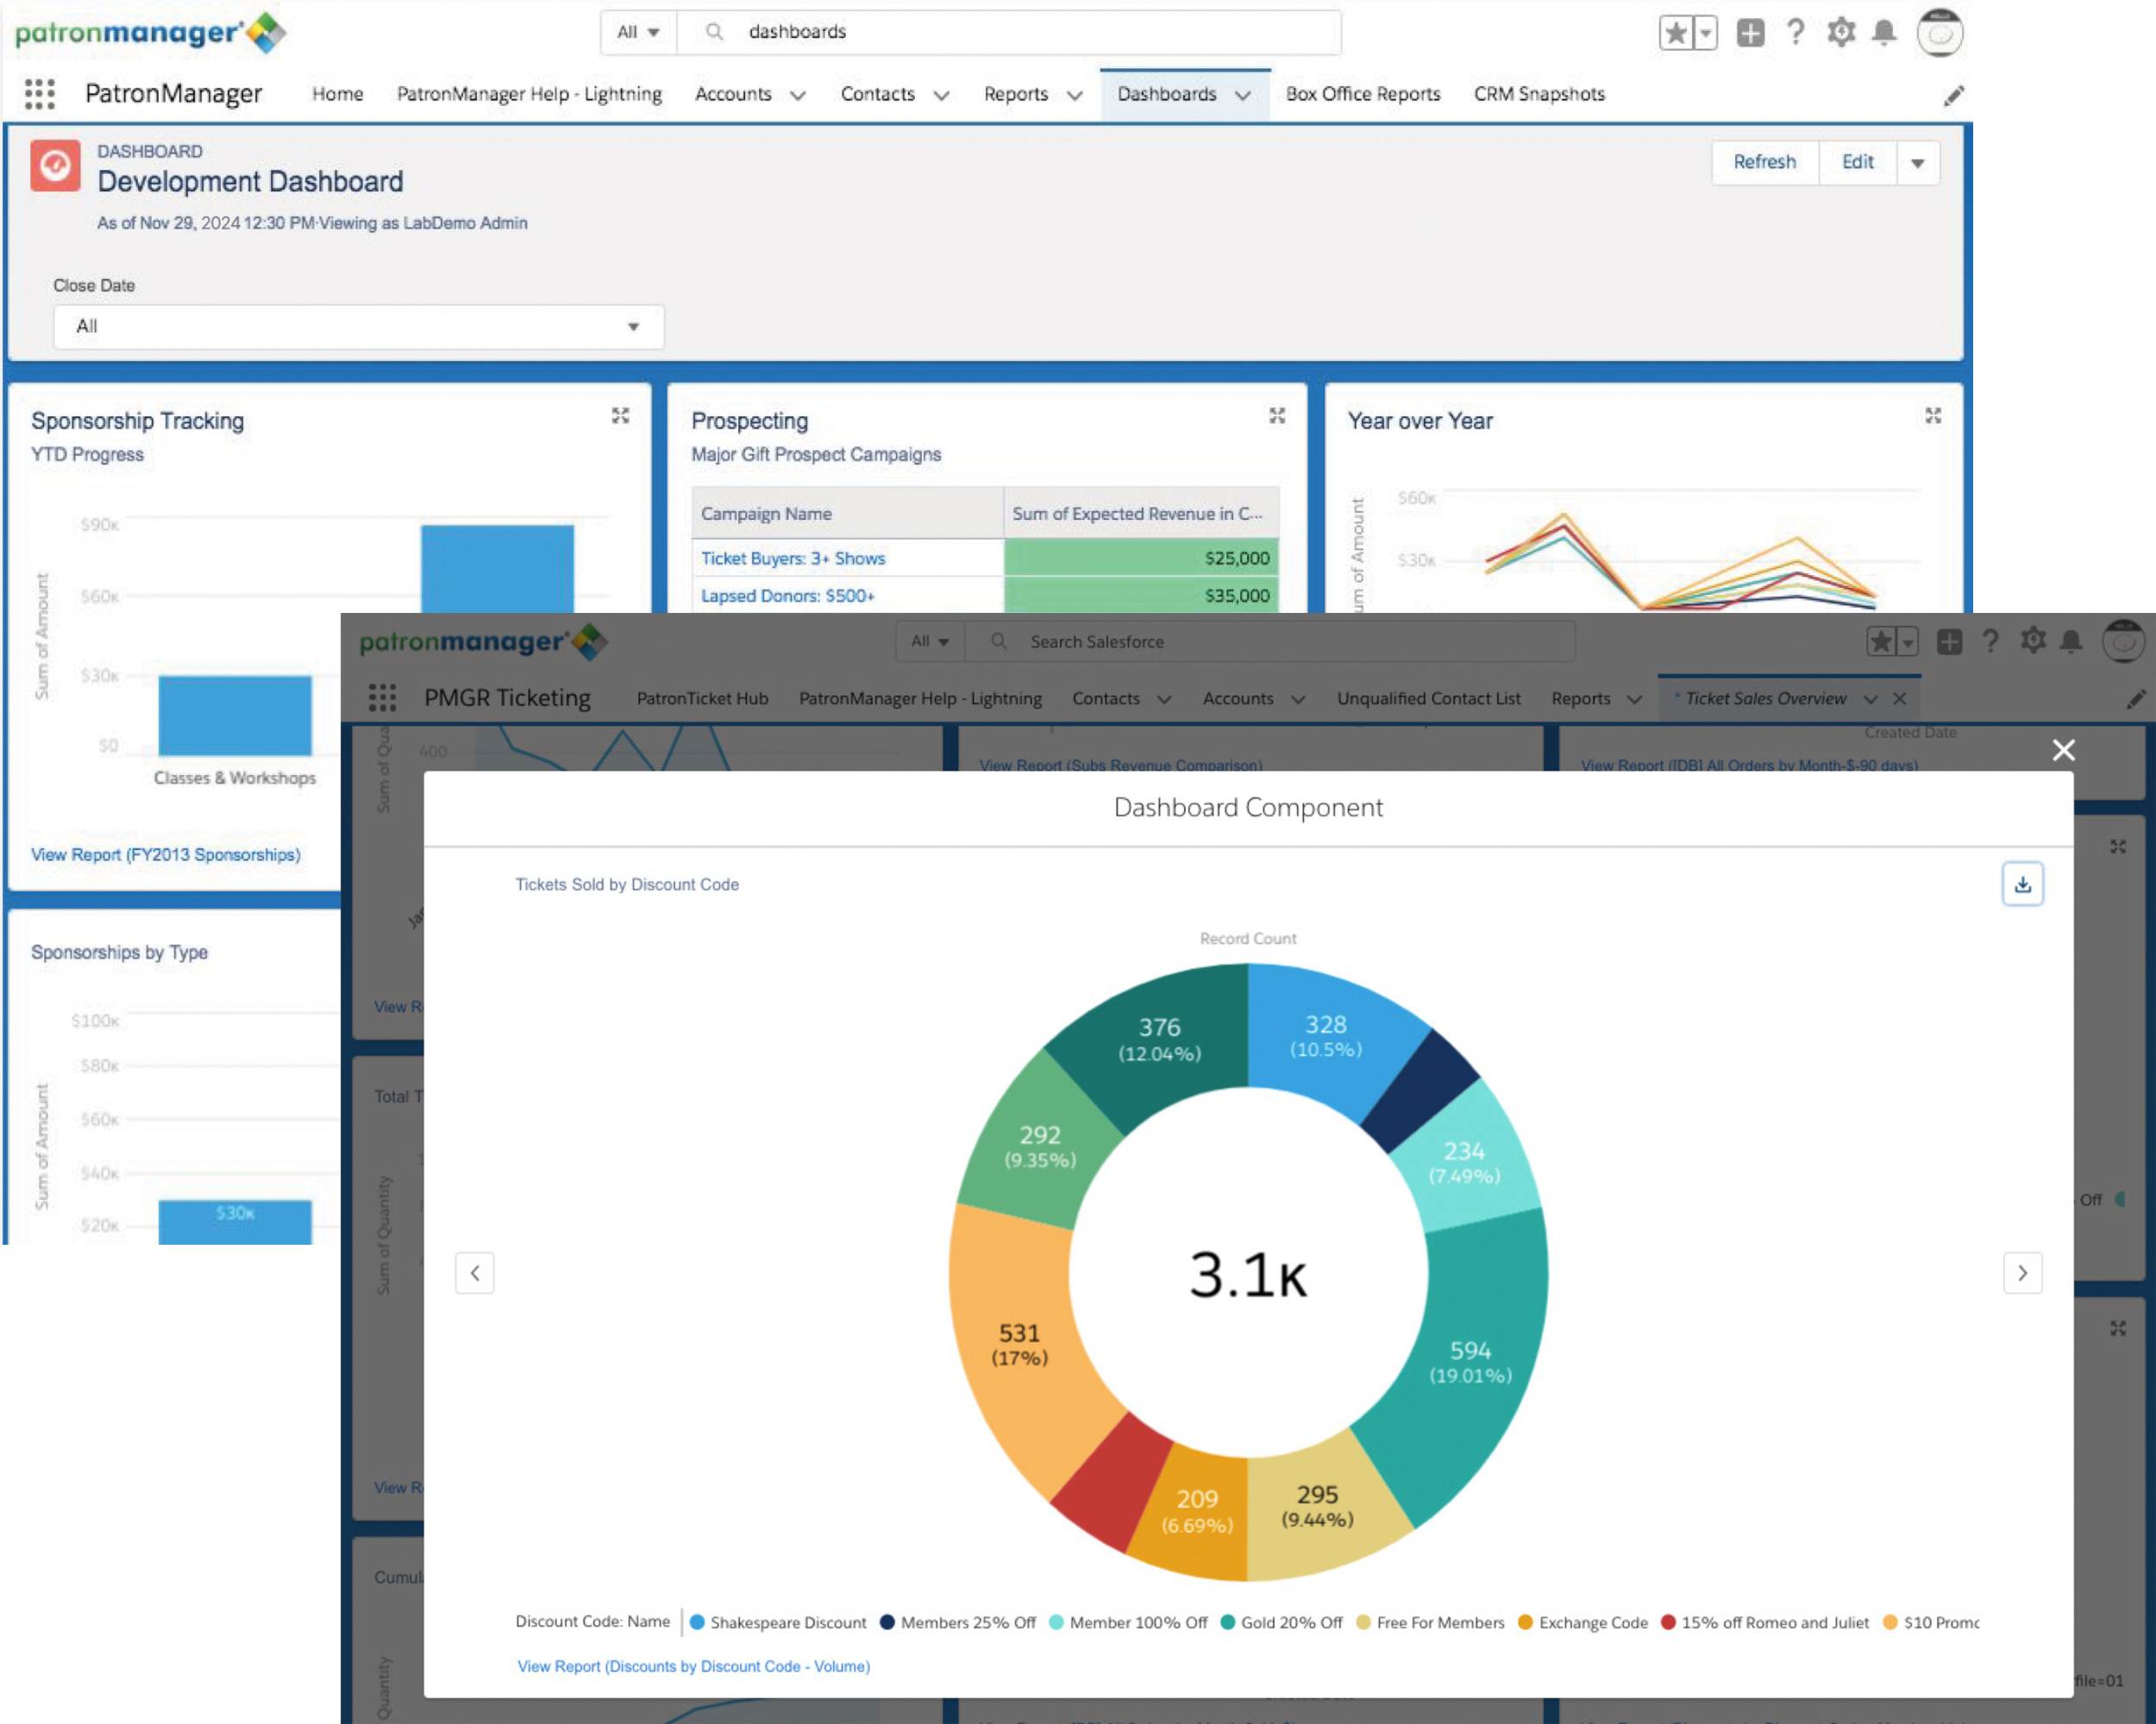Advance to the next dashboard component with right chevron

2023,1272
